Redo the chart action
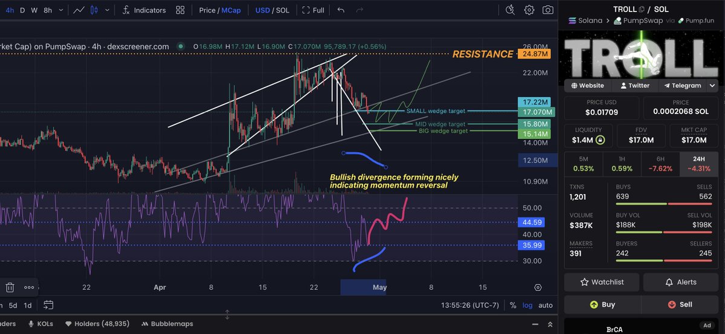Screen dimensions: 725x334 click(x=359, y=10)
